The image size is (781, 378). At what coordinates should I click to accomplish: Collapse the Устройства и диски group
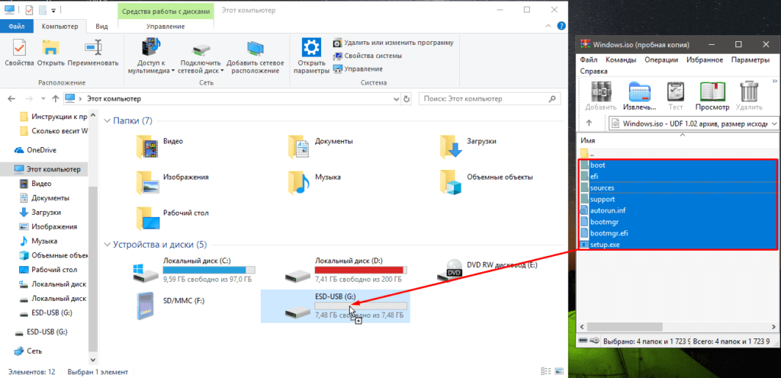tap(107, 245)
